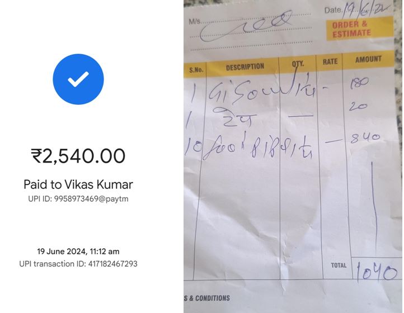Click the Amount column header
Screen dimensions: 404x313
(x=368, y=59)
